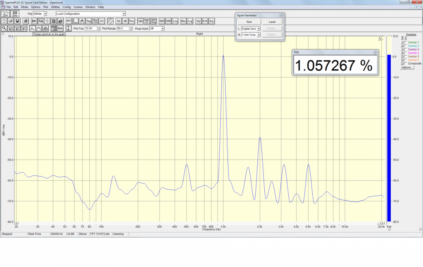
Task: Click the print icon in toolbar
Action: (26, 21)
